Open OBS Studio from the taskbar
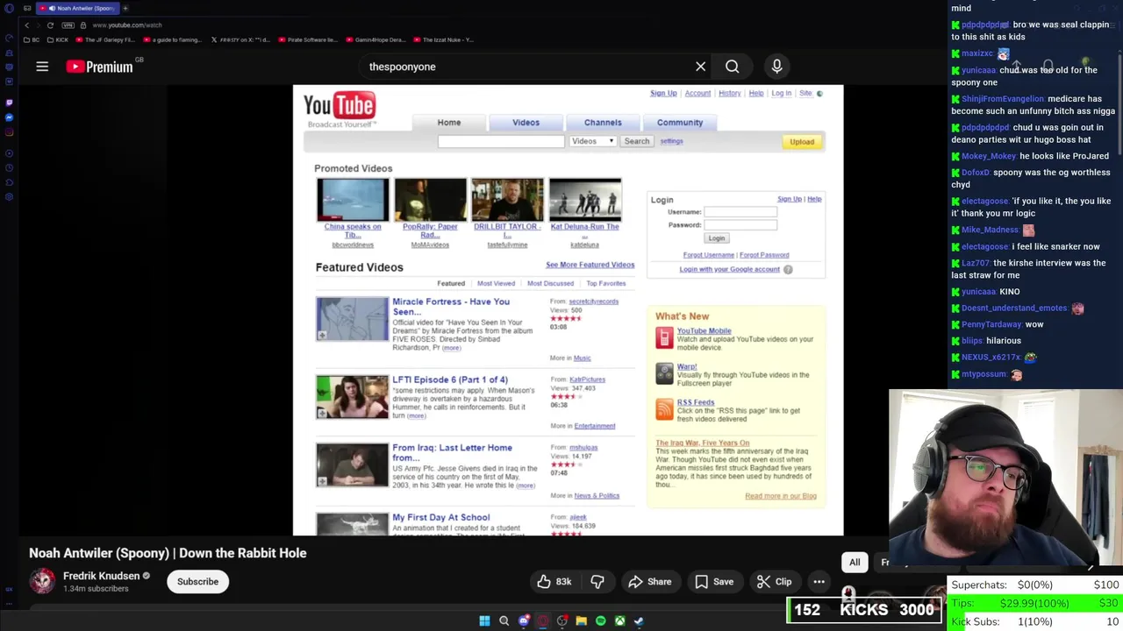The width and height of the screenshot is (1123, 631). [x=562, y=621]
